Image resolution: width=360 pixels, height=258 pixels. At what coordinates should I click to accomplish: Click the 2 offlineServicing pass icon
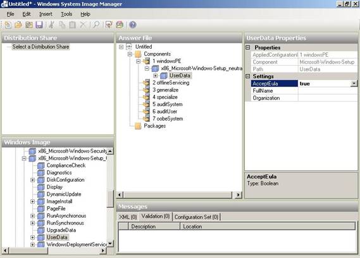[146, 83]
